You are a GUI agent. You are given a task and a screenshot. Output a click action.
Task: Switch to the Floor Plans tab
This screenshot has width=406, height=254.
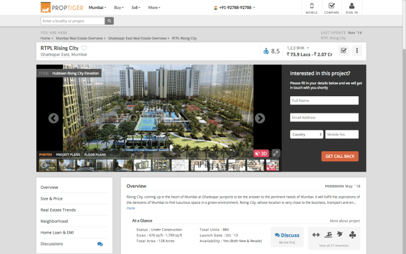(x=95, y=155)
